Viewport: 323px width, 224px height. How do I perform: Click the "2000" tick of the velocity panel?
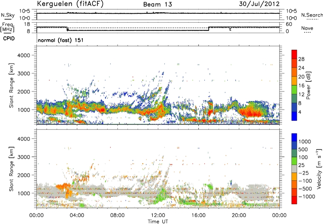tap(24, 175)
